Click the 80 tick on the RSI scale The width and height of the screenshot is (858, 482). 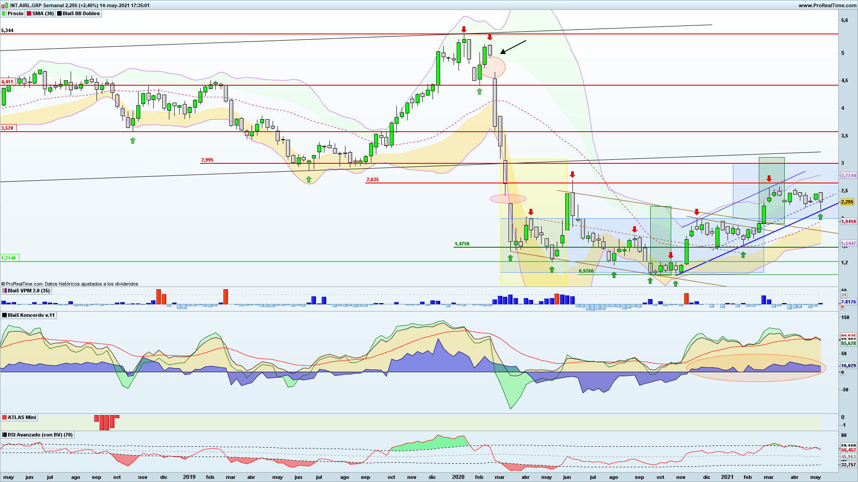coord(844,435)
